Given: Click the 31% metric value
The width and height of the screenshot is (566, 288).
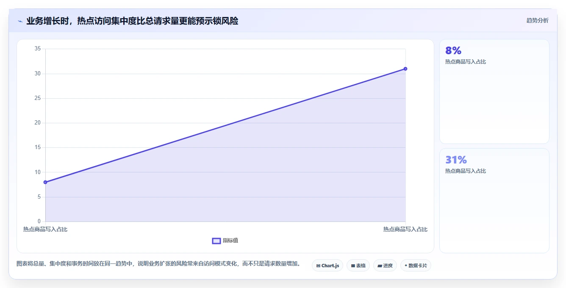Looking at the screenshot, I should coord(456,160).
